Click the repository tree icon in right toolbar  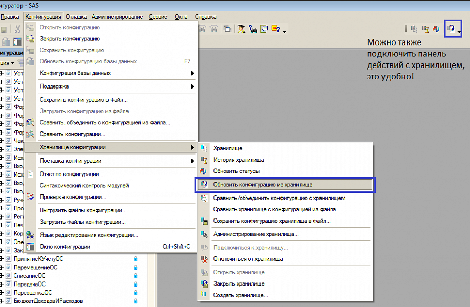[x=414, y=29]
